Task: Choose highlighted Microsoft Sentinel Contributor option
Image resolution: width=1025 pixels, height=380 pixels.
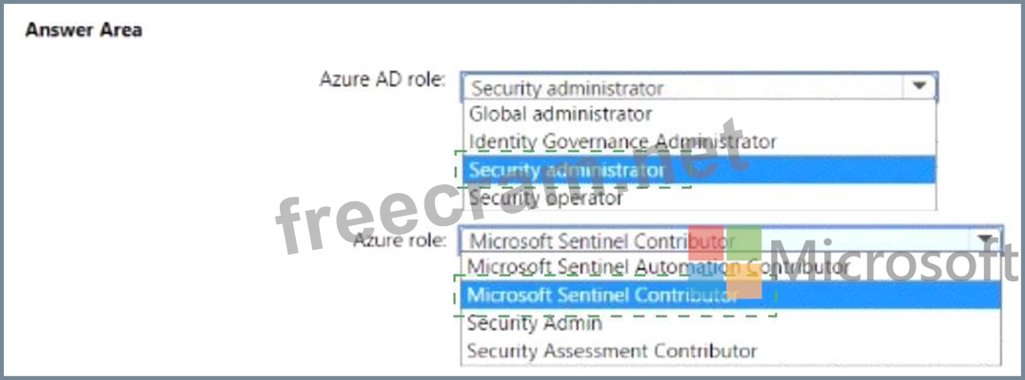Action: click(x=602, y=295)
